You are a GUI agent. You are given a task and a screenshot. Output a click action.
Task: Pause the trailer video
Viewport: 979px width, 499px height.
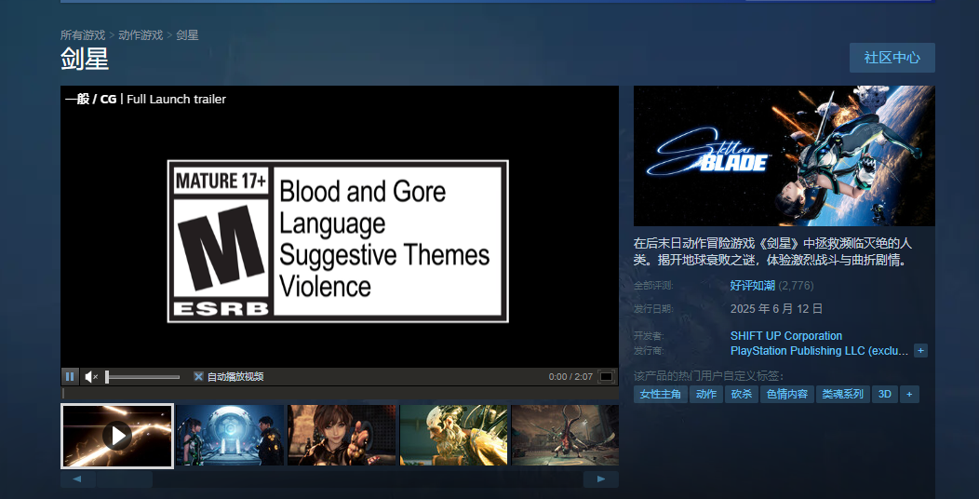pos(69,377)
